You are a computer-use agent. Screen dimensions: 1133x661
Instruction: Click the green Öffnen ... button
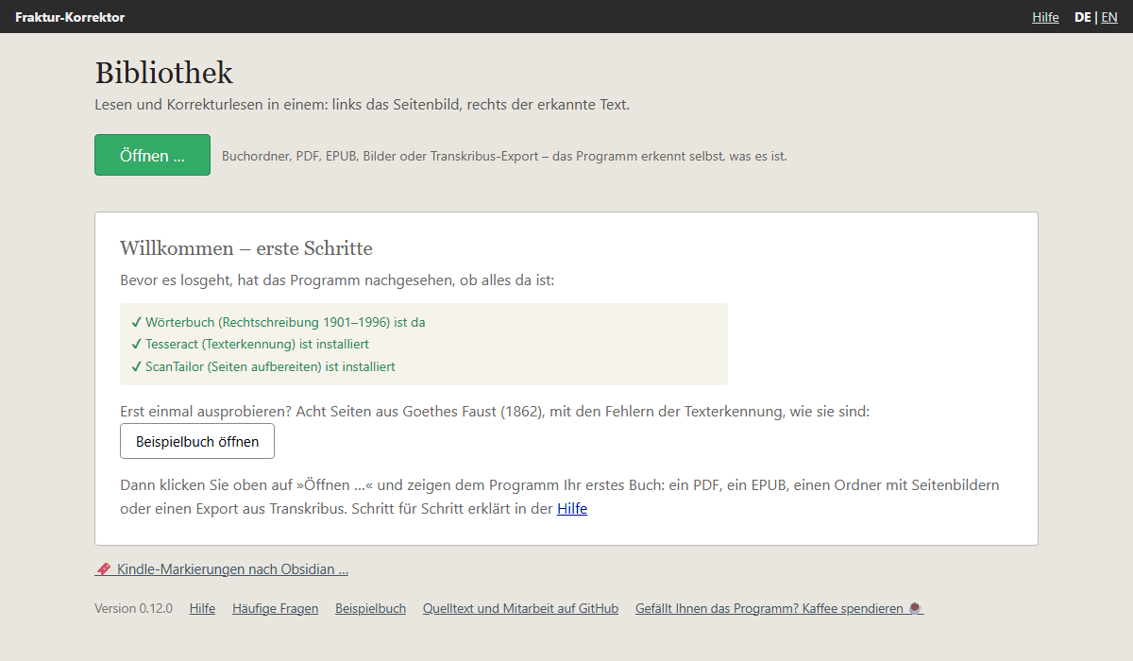(x=152, y=155)
